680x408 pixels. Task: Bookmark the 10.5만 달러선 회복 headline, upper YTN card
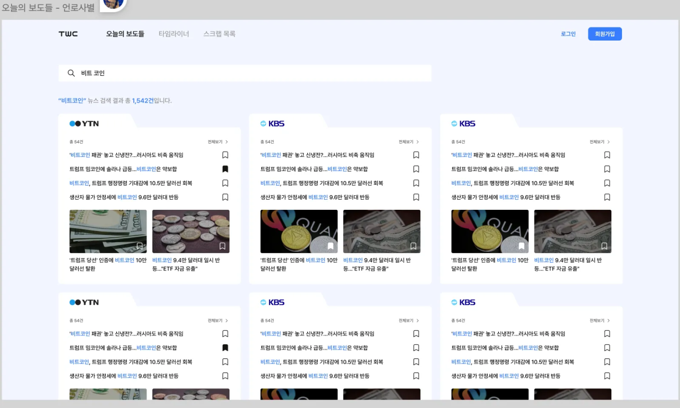(225, 183)
